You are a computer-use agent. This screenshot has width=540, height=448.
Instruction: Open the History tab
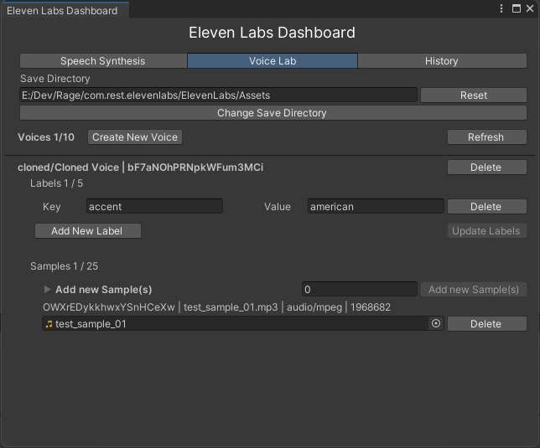pyautogui.click(x=441, y=61)
